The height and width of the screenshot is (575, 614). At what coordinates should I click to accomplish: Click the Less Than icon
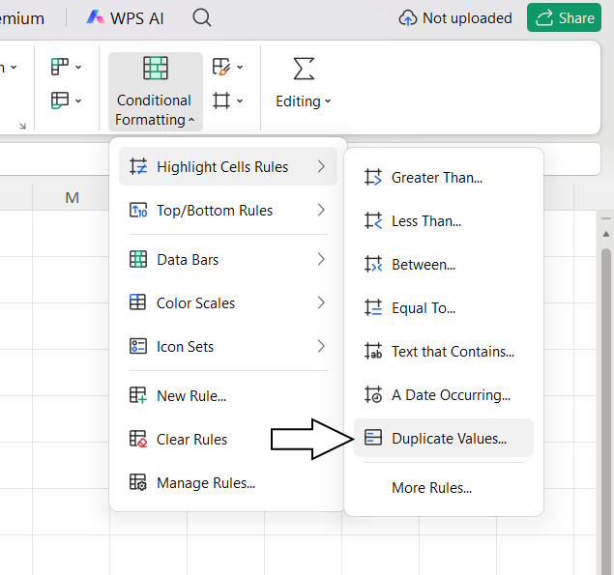click(x=373, y=220)
